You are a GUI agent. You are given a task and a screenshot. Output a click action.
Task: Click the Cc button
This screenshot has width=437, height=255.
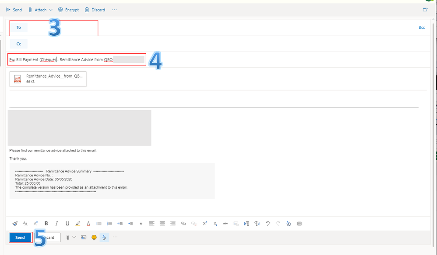coord(19,44)
